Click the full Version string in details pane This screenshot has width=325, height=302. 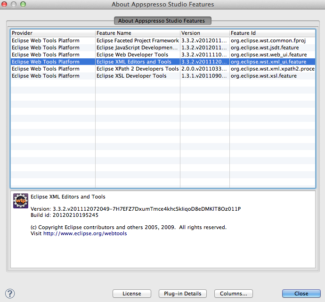point(136,209)
